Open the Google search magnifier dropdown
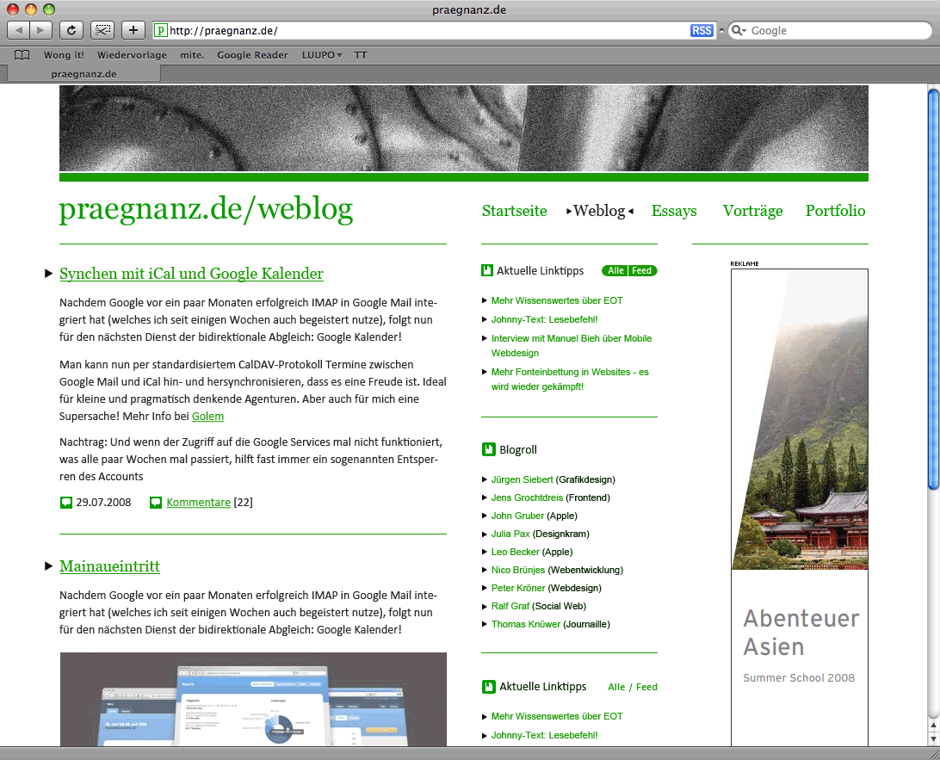 click(738, 31)
